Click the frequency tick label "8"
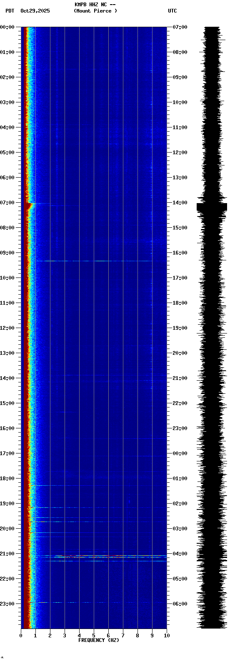 137,636
